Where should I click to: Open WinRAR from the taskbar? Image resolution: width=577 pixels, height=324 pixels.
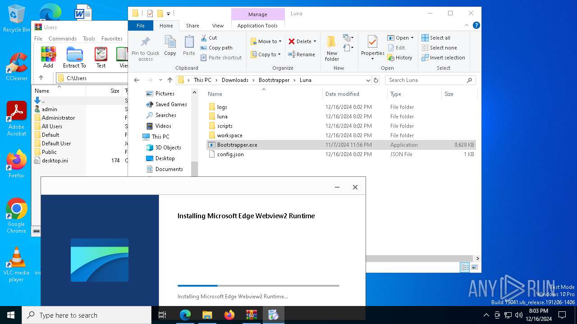click(x=251, y=315)
